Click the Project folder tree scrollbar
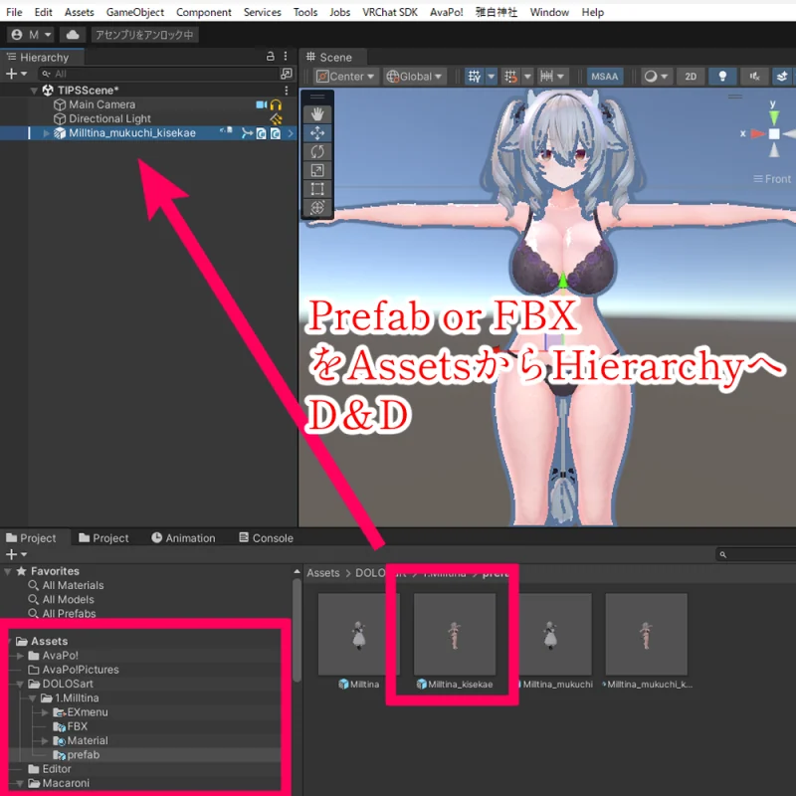Viewport: 796px width, 796px height. pyautogui.click(x=297, y=630)
